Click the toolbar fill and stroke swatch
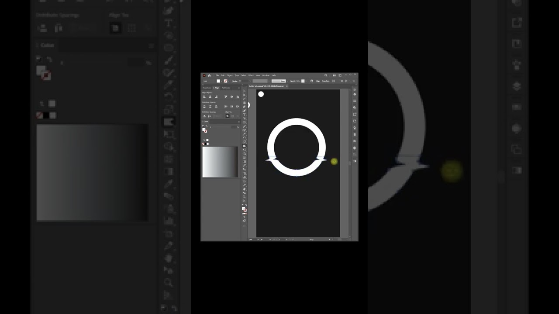 tap(244, 209)
